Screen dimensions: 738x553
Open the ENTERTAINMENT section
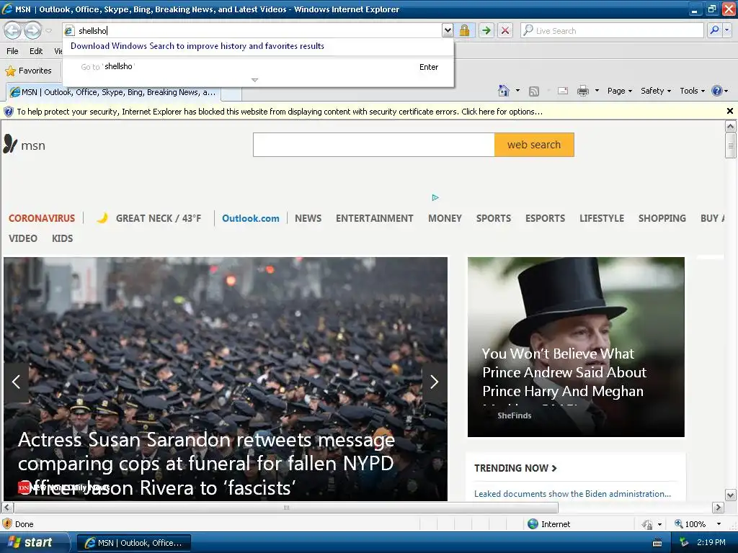[374, 218]
